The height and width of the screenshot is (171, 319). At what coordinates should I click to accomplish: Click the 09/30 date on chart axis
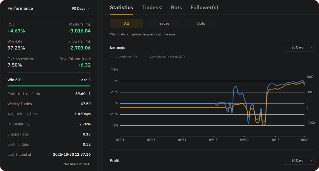coord(244,139)
